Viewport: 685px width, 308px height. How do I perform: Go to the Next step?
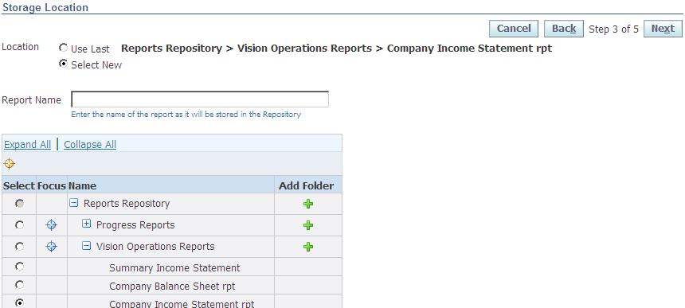coord(663,29)
